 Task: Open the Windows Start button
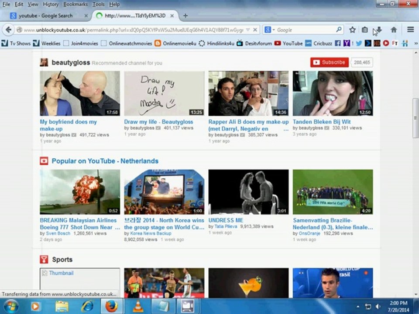coord(11,306)
